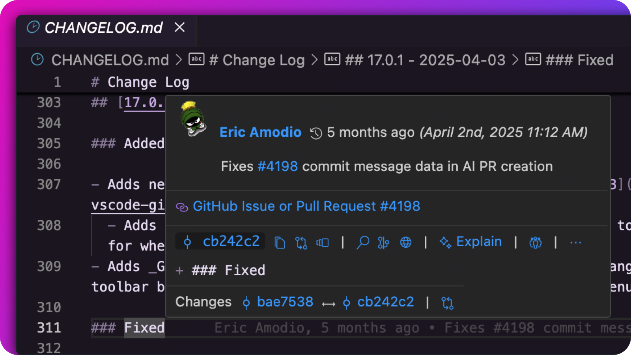
Task: Follow the Eric Amodio author link
Action: [x=260, y=133]
